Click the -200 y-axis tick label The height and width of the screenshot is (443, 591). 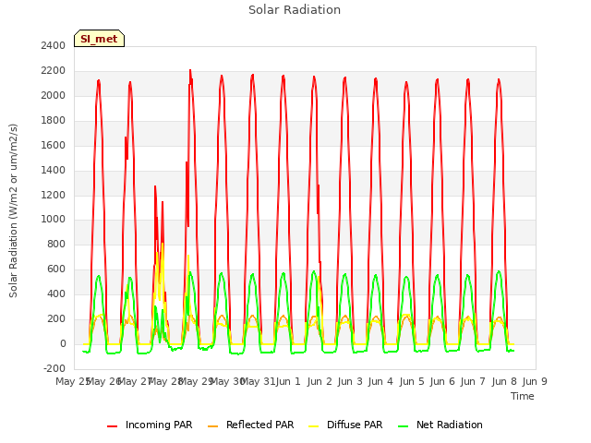click(54, 368)
